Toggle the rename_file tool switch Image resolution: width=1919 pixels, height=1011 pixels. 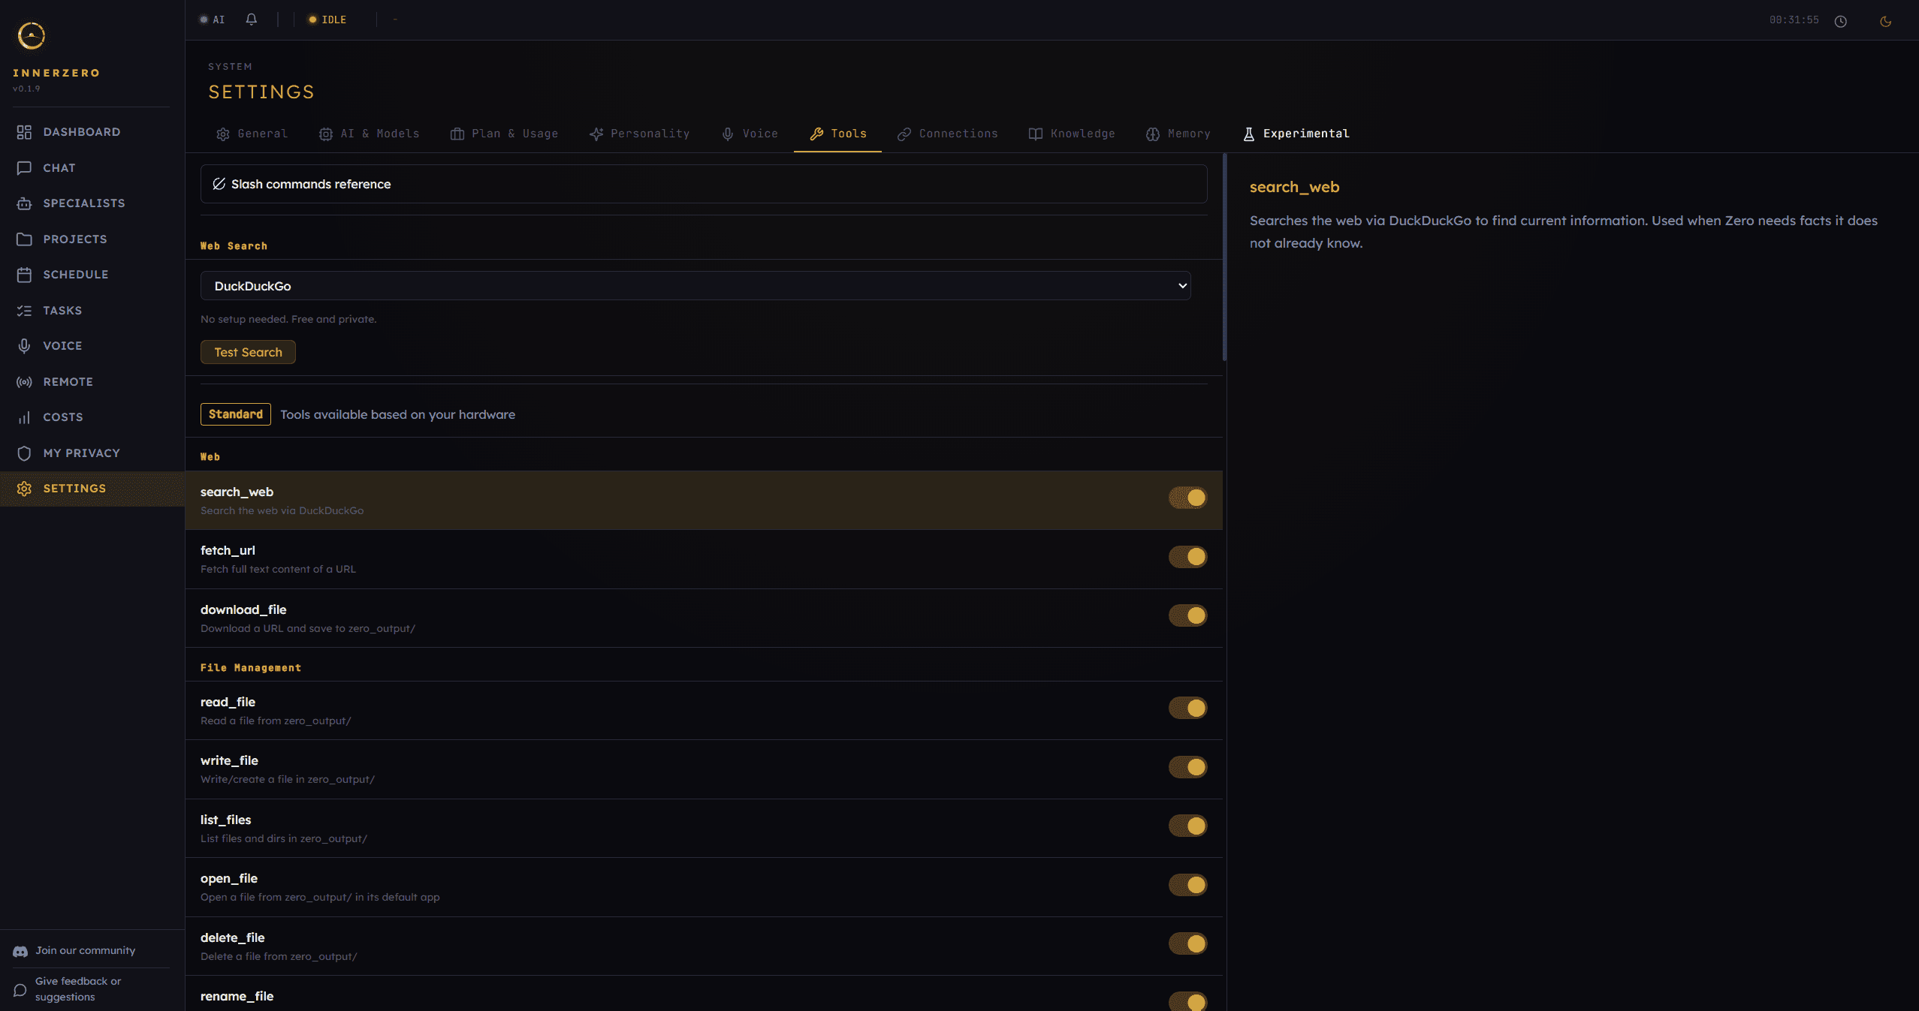(1187, 1001)
